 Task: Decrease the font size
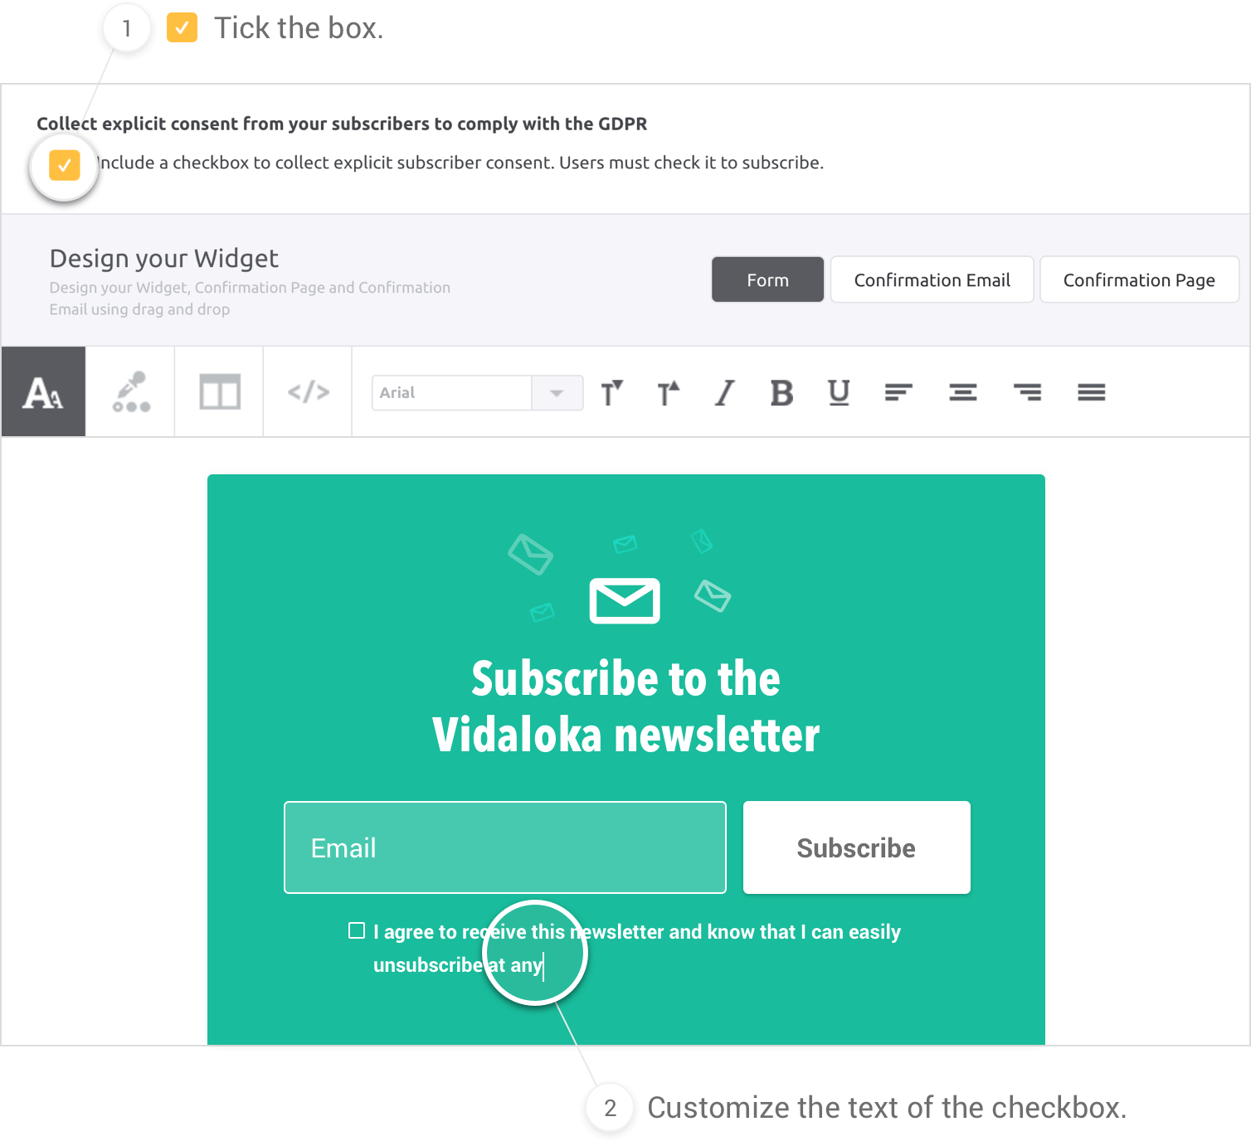pos(611,392)
